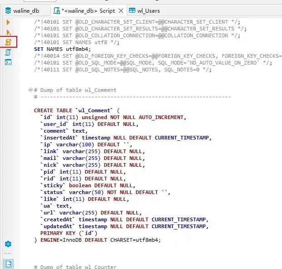Click the output panel icon at the bottom

coord(8,264)
